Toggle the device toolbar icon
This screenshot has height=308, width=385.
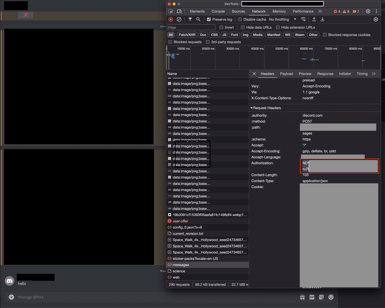179,11
